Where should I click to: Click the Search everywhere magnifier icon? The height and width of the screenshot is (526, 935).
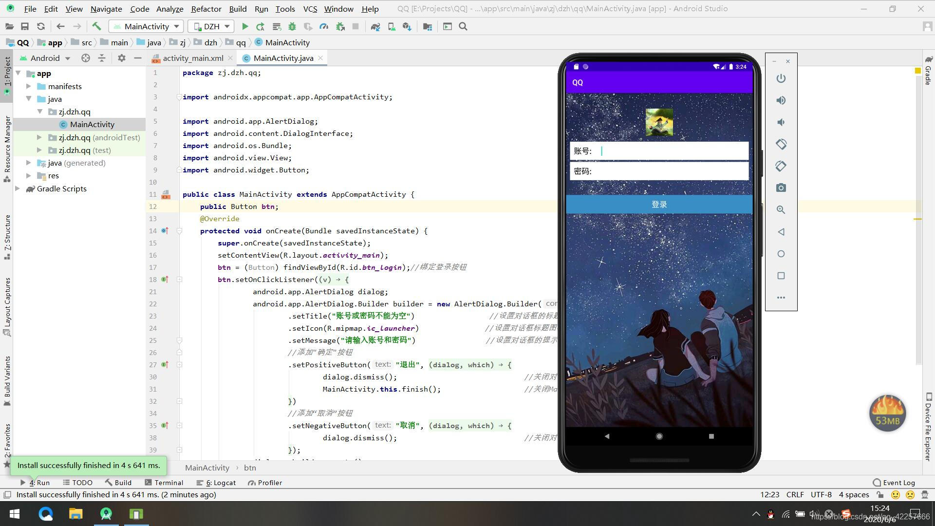(463, 26)
